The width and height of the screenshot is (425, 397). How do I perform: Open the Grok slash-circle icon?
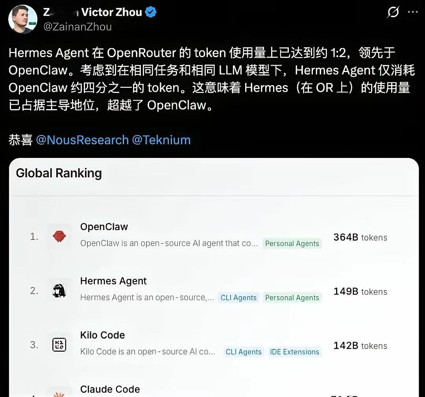(393, 12)
